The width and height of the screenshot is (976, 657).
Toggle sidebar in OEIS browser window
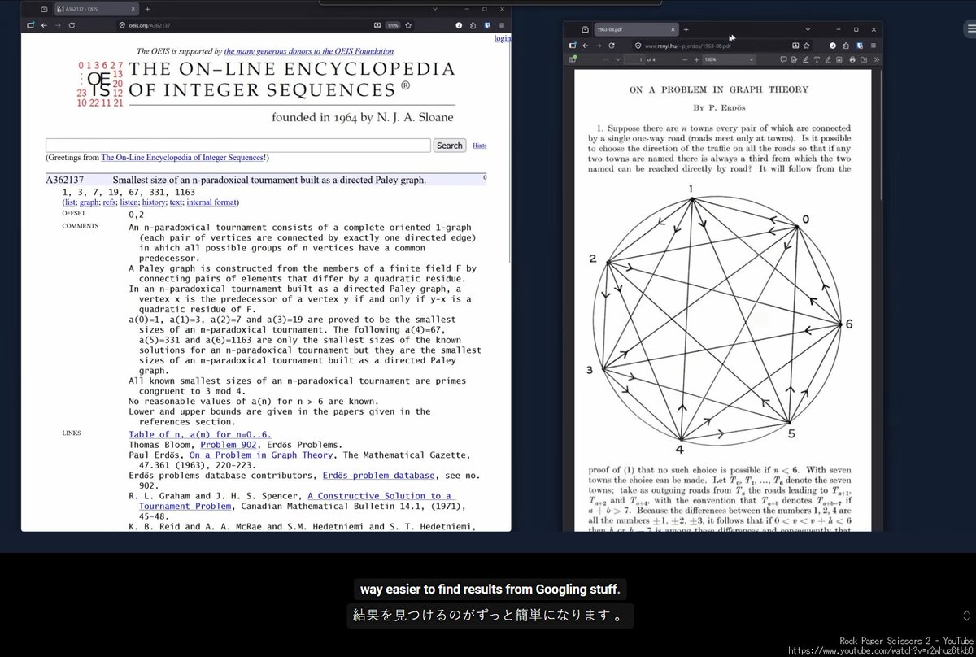[30, 25]
